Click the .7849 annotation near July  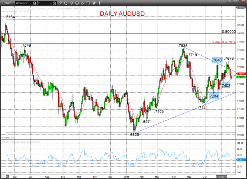click(26, 45)
